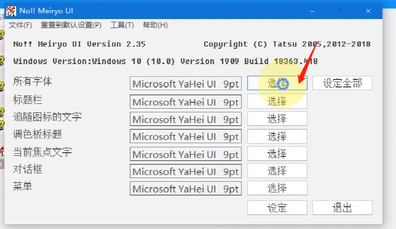Click the Copyright (C) Tatsu text

coord(287,44)
